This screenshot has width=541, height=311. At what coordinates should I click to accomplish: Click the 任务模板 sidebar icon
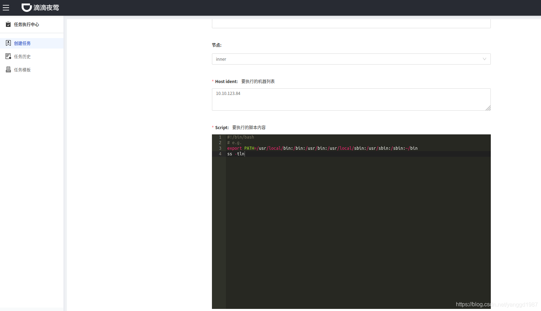click(x=8, y=69)
